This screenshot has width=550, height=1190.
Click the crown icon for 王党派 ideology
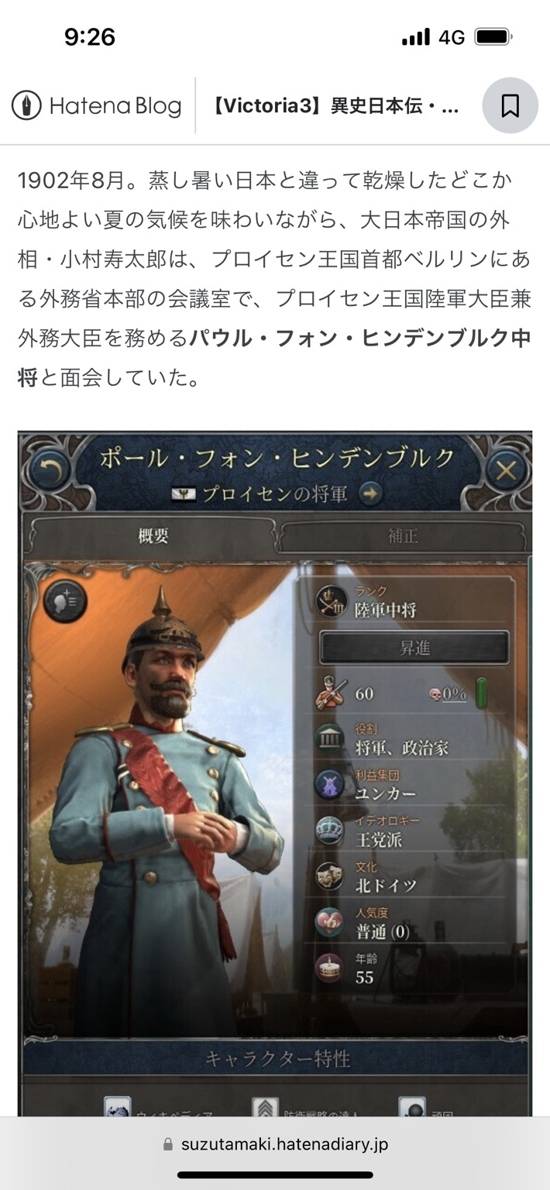pos(329,830)
